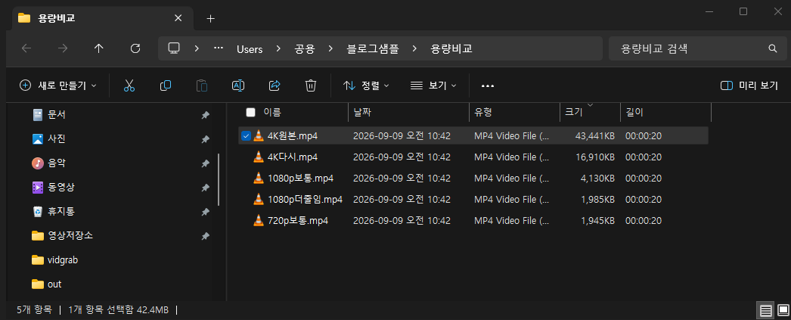Image resolution: width=791 pixels, height=320 pixels.
Task: Click the 1,945KB size value
Action: coord(597,221)
